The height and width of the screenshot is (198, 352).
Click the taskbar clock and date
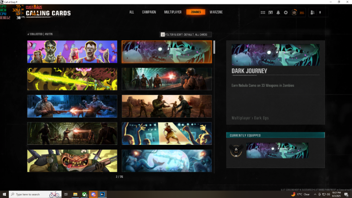click(x=336, y=194)
